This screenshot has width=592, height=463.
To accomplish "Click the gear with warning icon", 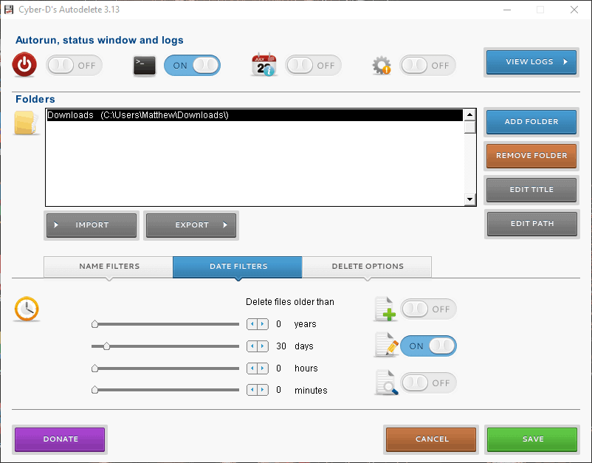I will [x=381, y=66].
